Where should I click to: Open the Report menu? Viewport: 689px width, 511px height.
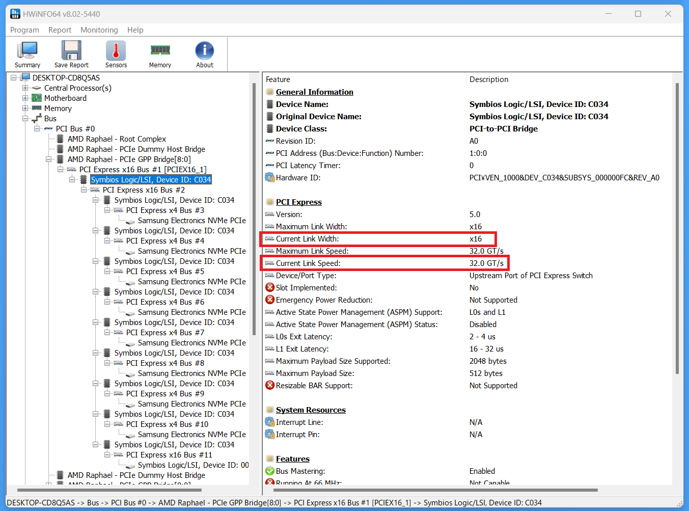coord(60,30)
